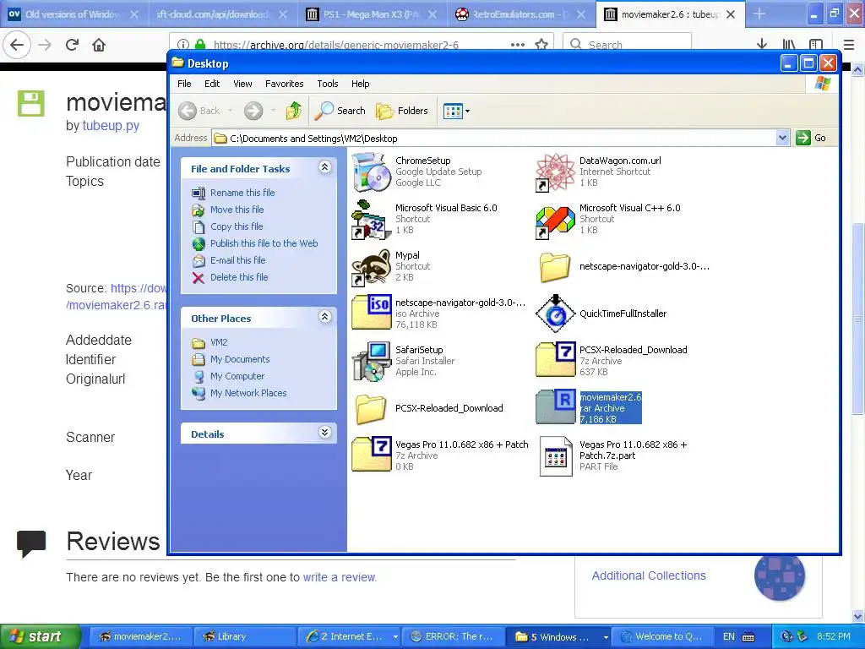This screenshot has width=865, height=649.
Task: Expand the Details panel
Action: coord(325,433)
